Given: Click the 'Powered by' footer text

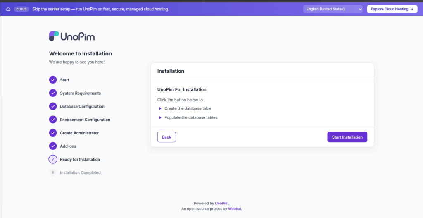Looking at the screenshot, I should (204, 203).
